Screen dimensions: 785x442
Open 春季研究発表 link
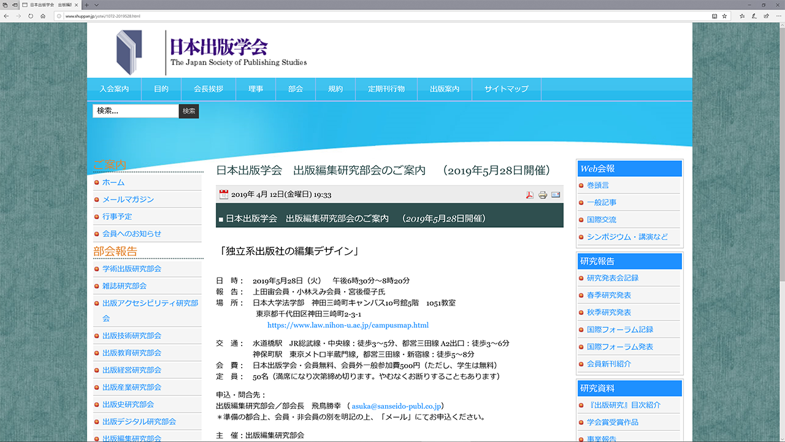[609, 295]
